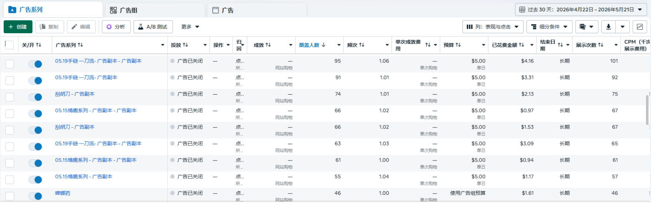This screenshot has width=651, height=203.
Task: Switch to the 广告 tab
Action: [x=257, y=10]
